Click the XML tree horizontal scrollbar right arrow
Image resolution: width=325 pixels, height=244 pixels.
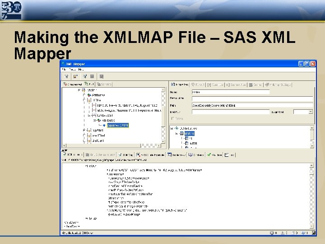tap(158, 145)
